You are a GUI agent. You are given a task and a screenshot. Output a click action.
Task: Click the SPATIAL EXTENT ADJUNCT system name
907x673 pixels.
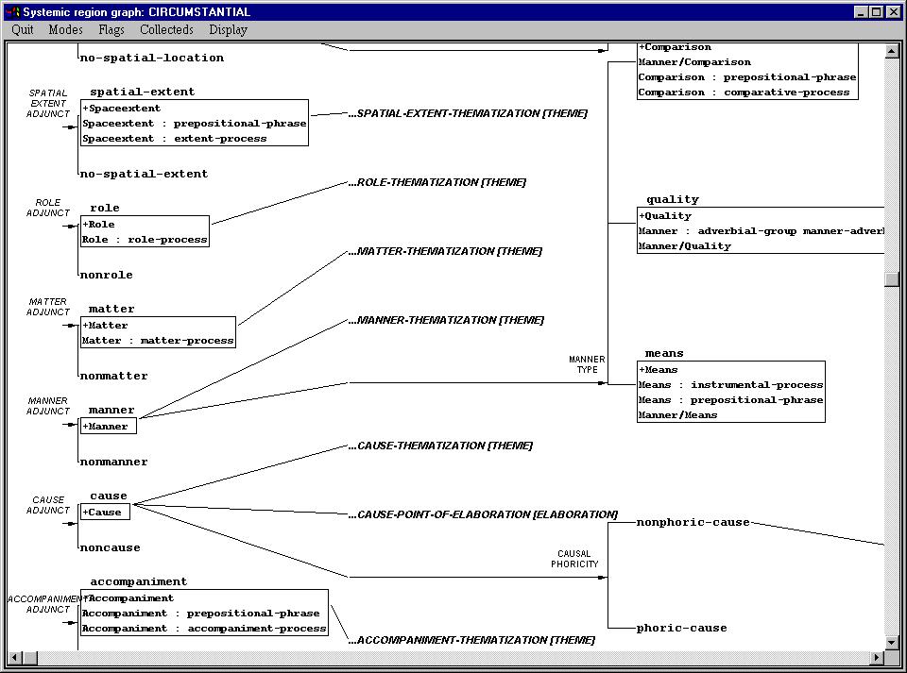48,103
